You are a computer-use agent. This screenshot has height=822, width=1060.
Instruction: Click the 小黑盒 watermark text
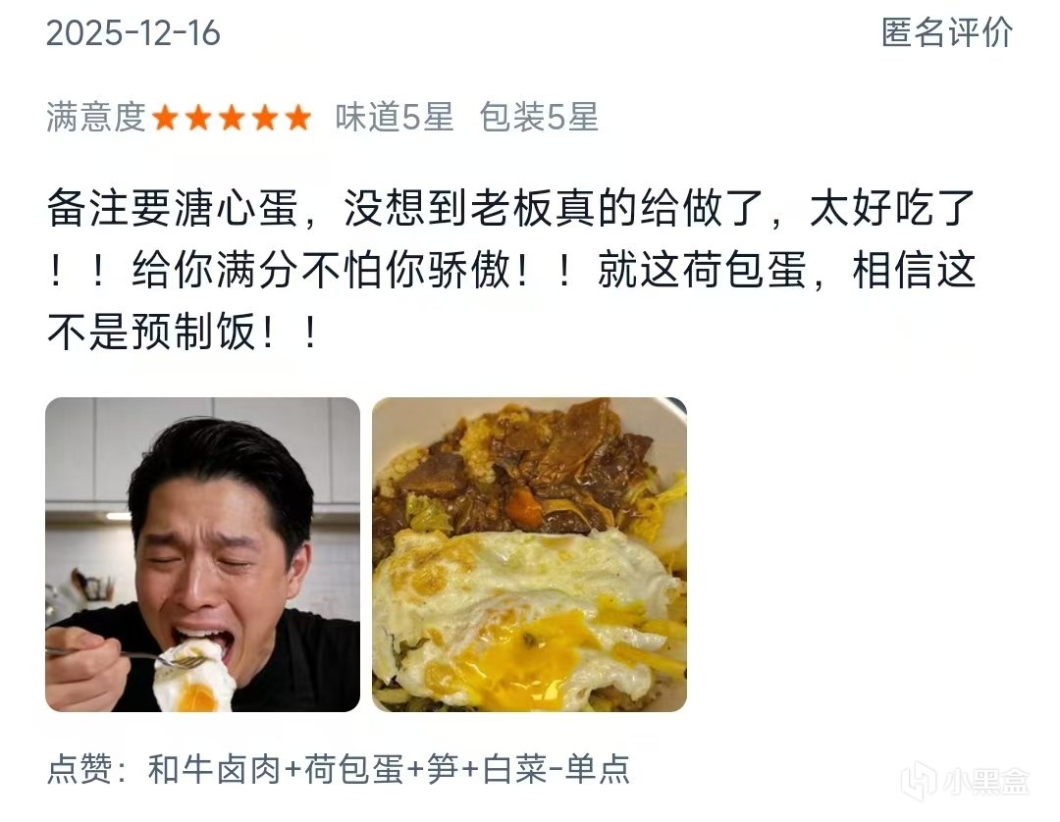pos(985,782)
